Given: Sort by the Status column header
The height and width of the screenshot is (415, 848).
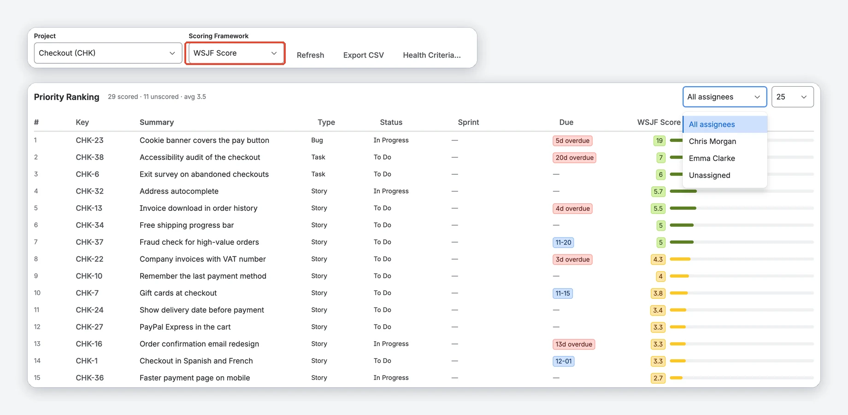Looking at the screenshot, I should click(x=391, y=122).
